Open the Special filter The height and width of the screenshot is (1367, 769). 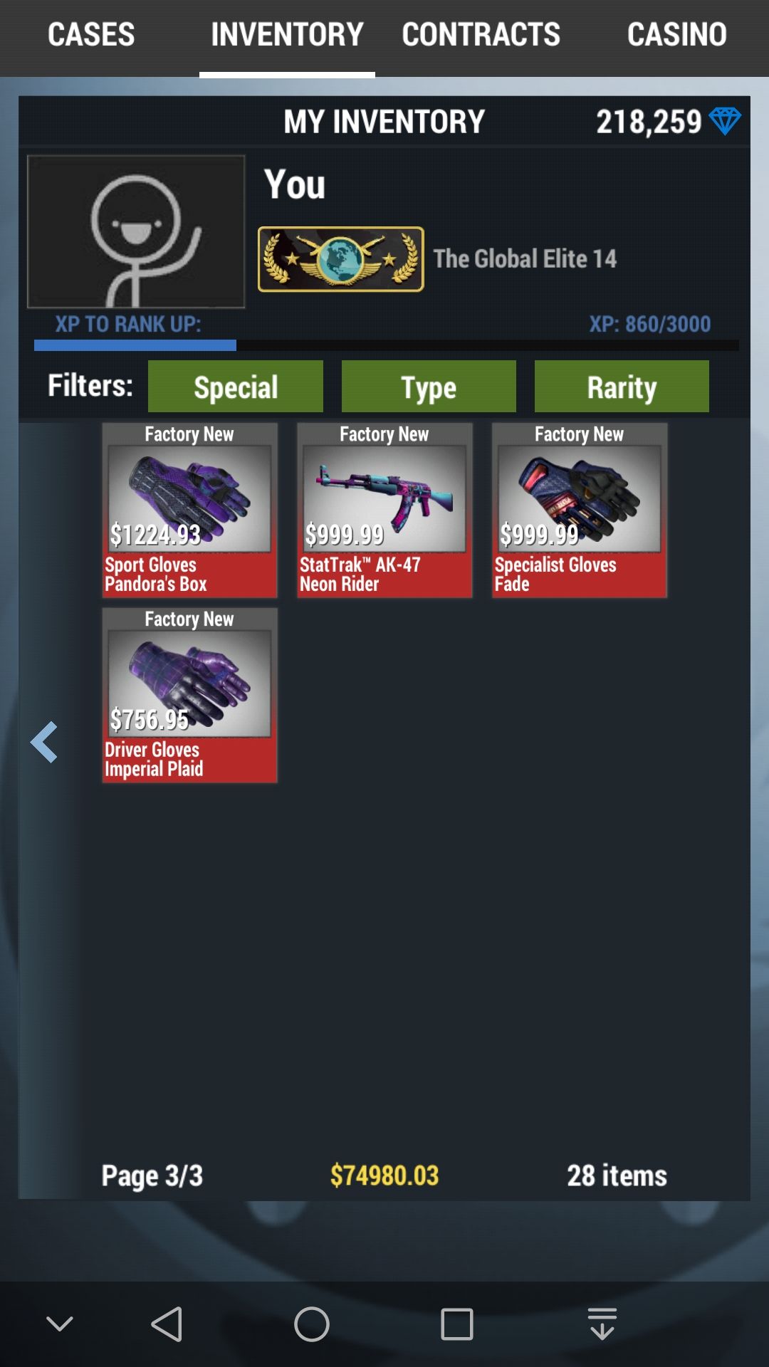236,387
